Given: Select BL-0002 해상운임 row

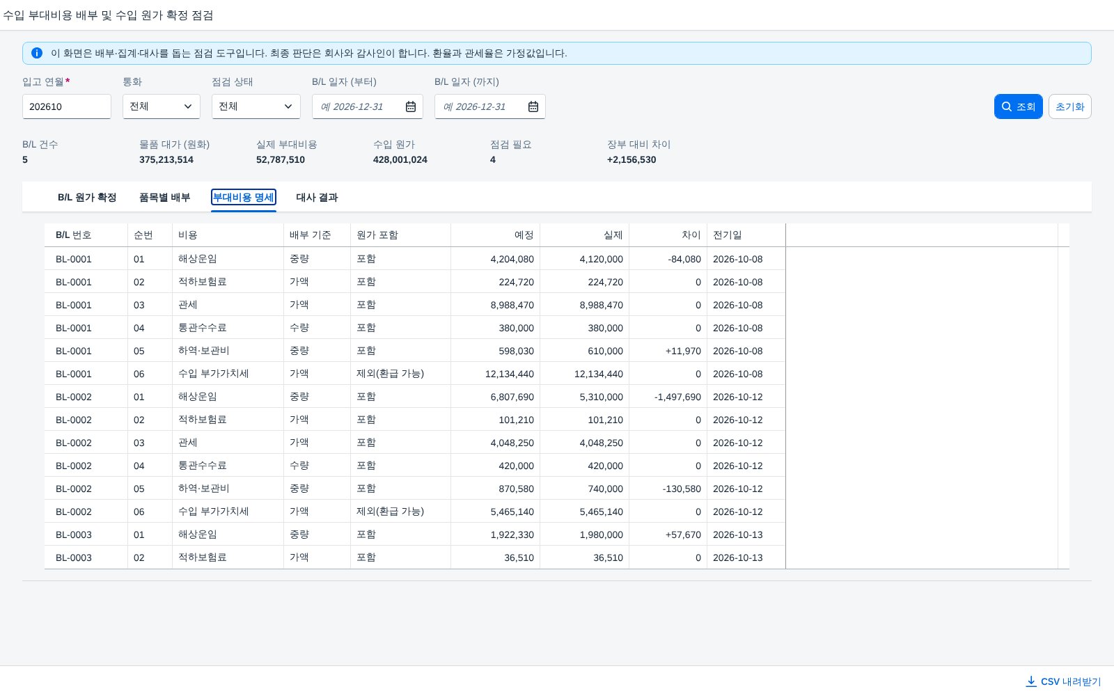Looking at the screenshot, I should tap(415, 397).
